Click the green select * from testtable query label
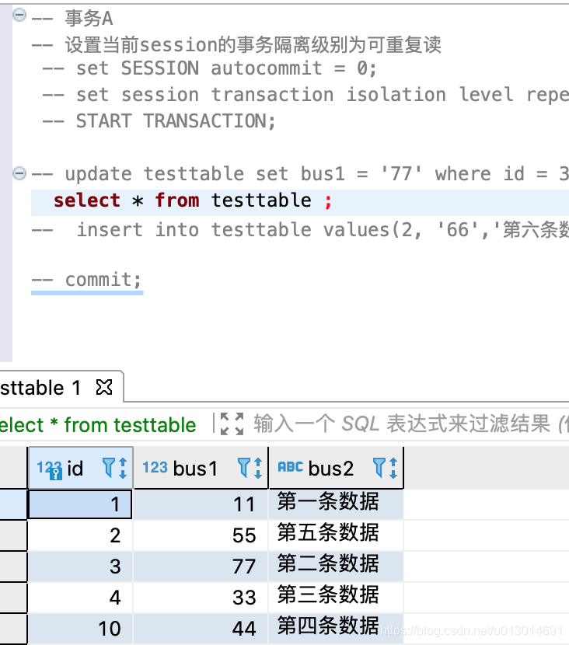 click(97, 425)
